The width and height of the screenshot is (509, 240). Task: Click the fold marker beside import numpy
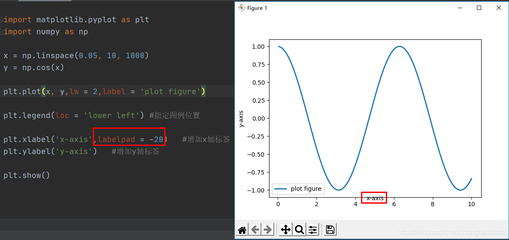point(1,32)
